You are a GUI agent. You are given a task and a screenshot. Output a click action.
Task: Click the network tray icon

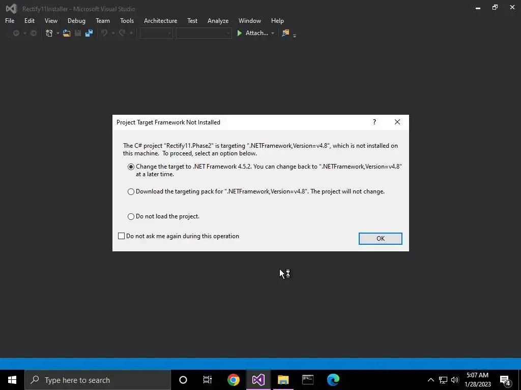pyautogui.click(x=443, y=380)
